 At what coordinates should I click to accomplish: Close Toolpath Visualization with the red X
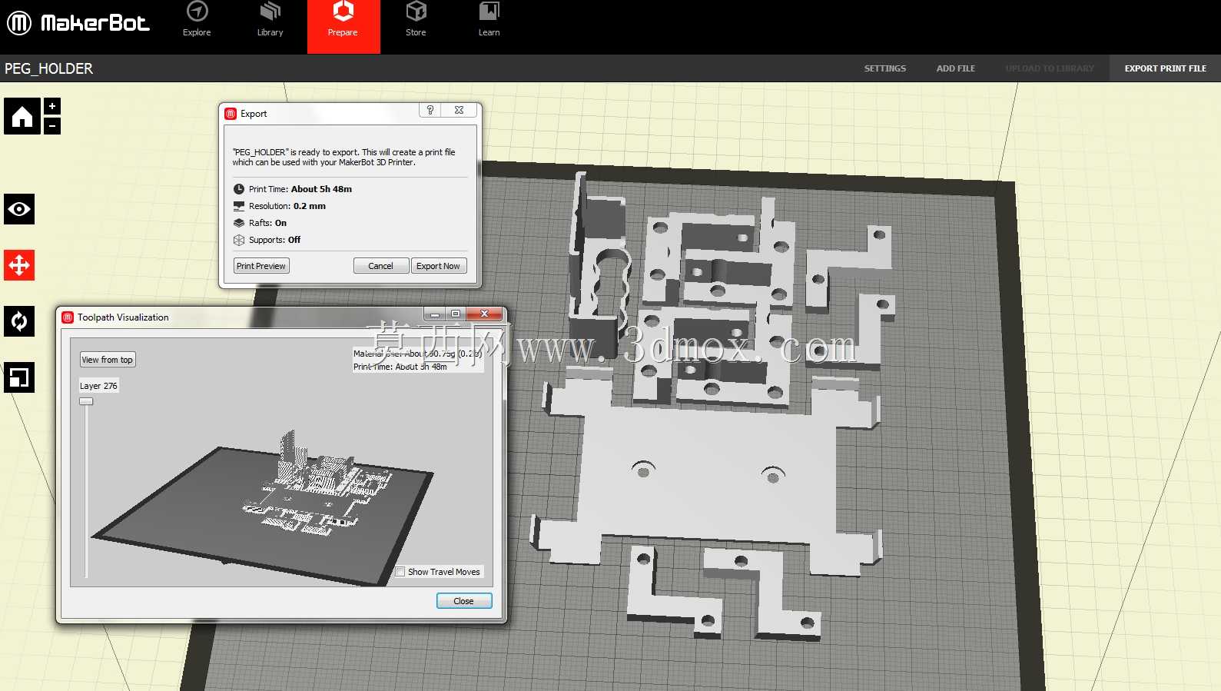tap(485, 314)
